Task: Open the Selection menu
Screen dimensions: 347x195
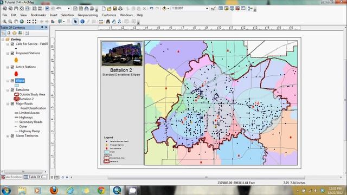Action: [x=67, y=15]
